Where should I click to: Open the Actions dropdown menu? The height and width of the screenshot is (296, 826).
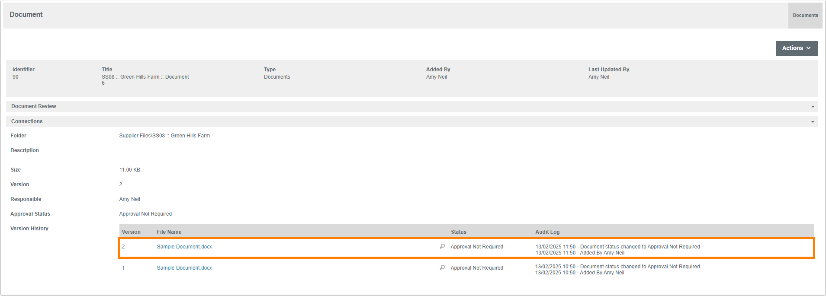(x=796, y=48)
